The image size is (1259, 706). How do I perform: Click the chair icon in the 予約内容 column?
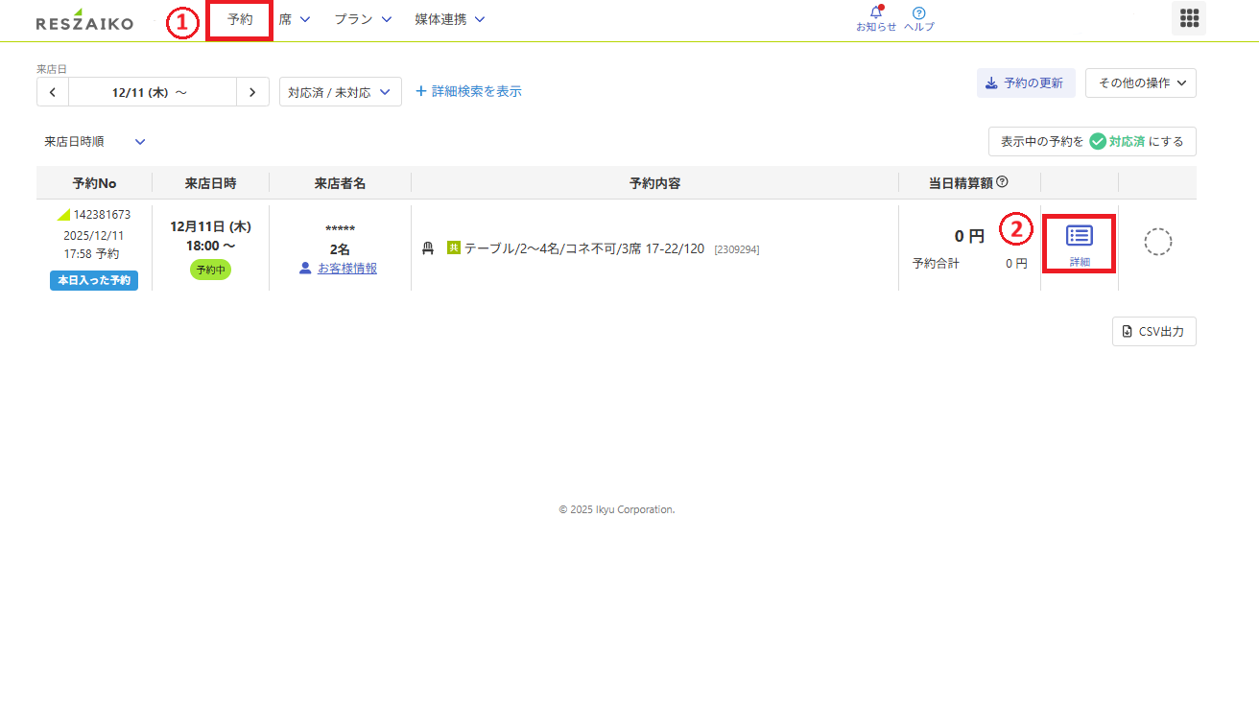click(428, 247)
